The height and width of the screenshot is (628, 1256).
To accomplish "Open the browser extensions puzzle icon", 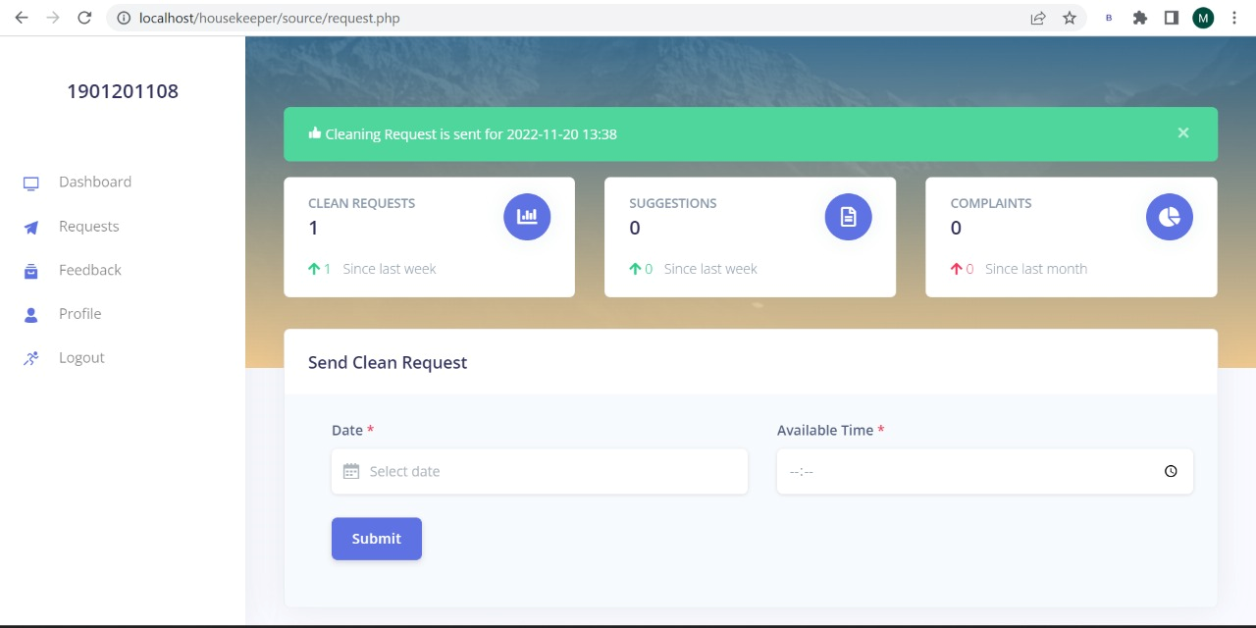I will click(x=1139, y=17).
